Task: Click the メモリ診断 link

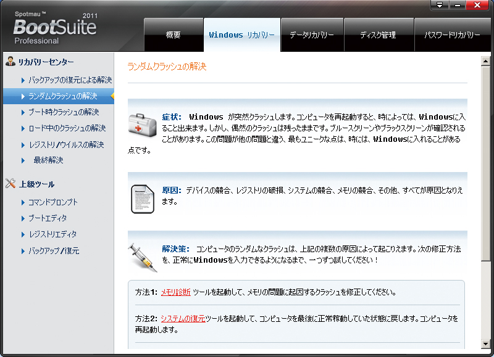Action: (176, 292)
